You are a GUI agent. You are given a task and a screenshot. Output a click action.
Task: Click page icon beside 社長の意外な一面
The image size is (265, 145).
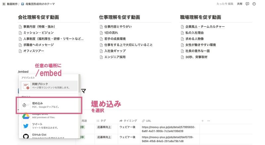[x=183, y=51]
